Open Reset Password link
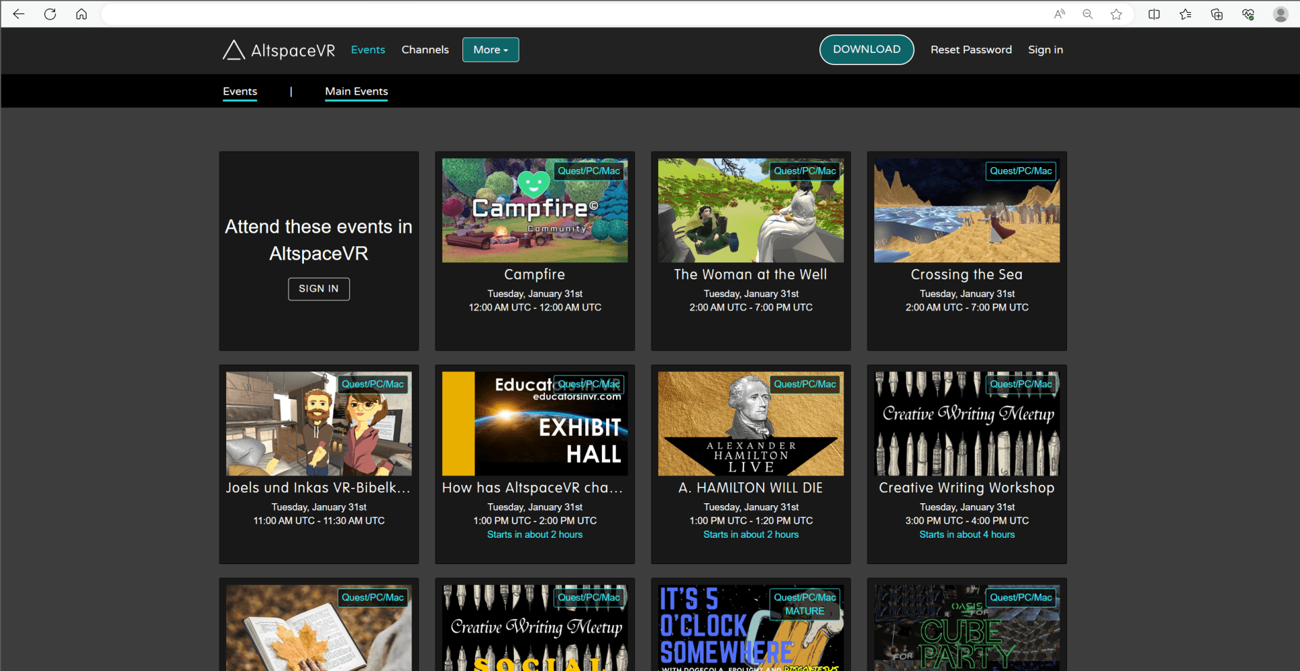This screenshot has width=1300, height=671. point(971,50)
